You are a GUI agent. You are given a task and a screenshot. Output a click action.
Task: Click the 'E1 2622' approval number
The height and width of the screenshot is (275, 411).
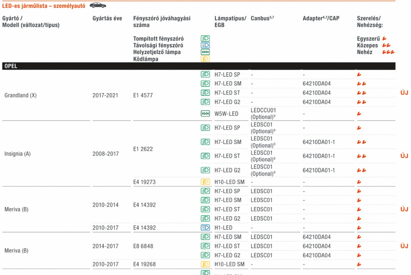point(143,149)
